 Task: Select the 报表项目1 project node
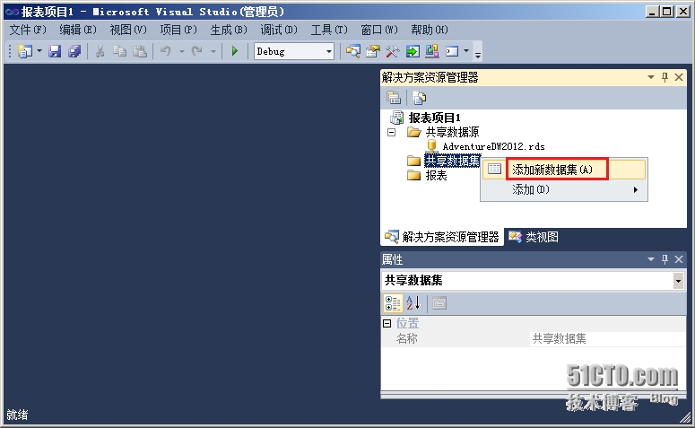tap(434, 118)
